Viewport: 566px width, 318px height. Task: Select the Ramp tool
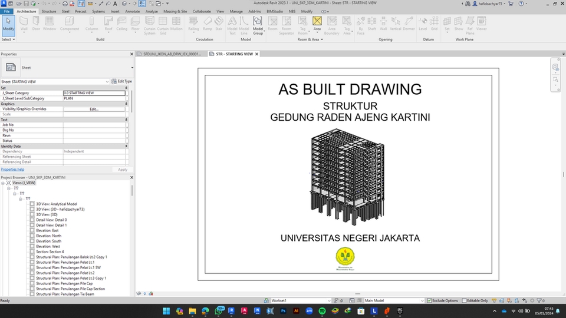coord(208,24)
